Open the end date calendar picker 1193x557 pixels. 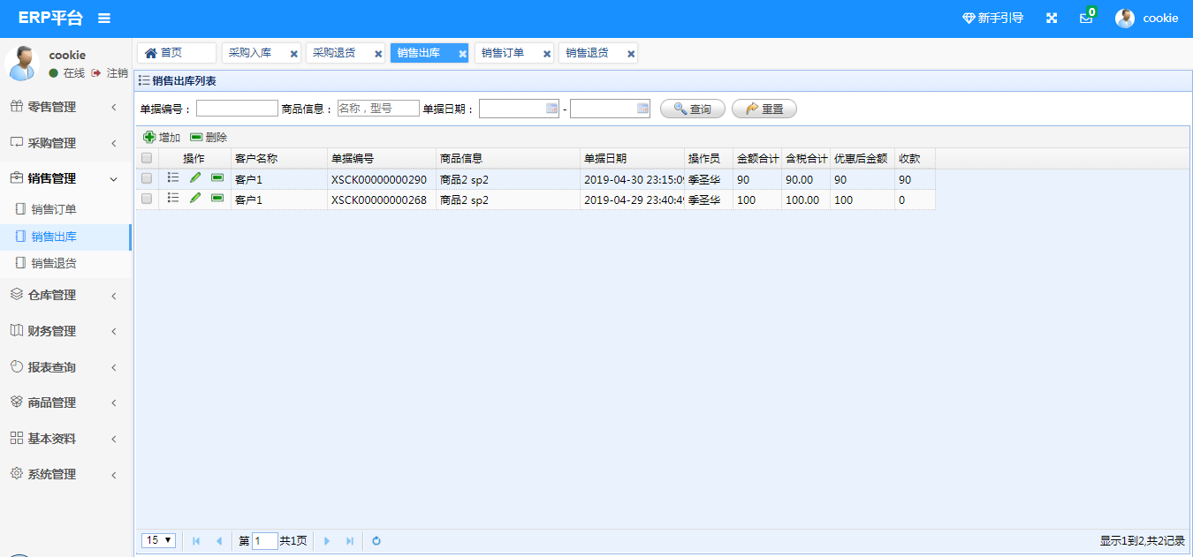(x=643, y=109)
